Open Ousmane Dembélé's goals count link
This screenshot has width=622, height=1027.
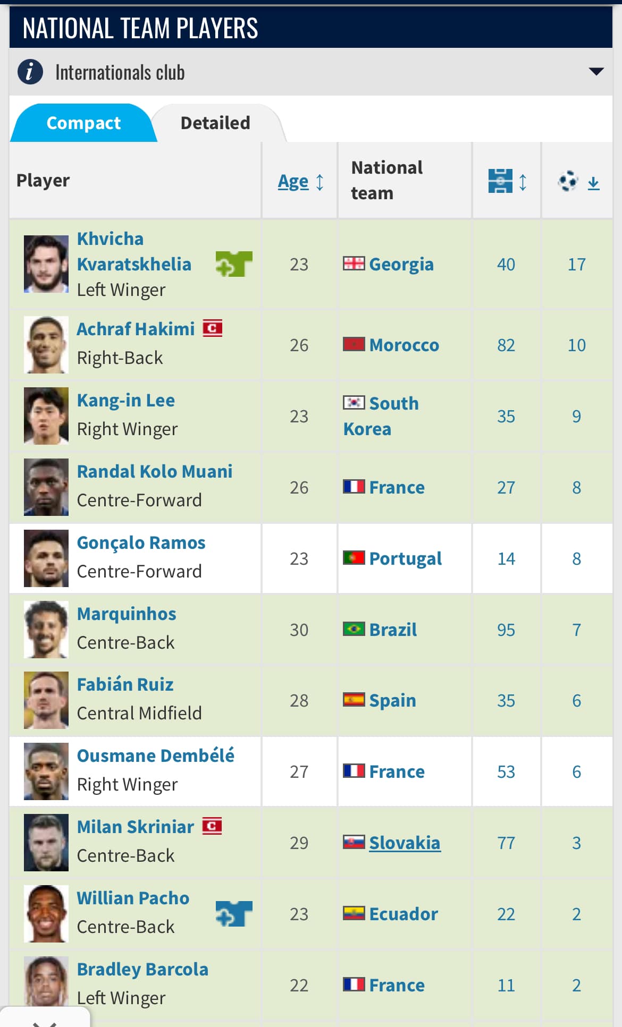click(576, 771)
